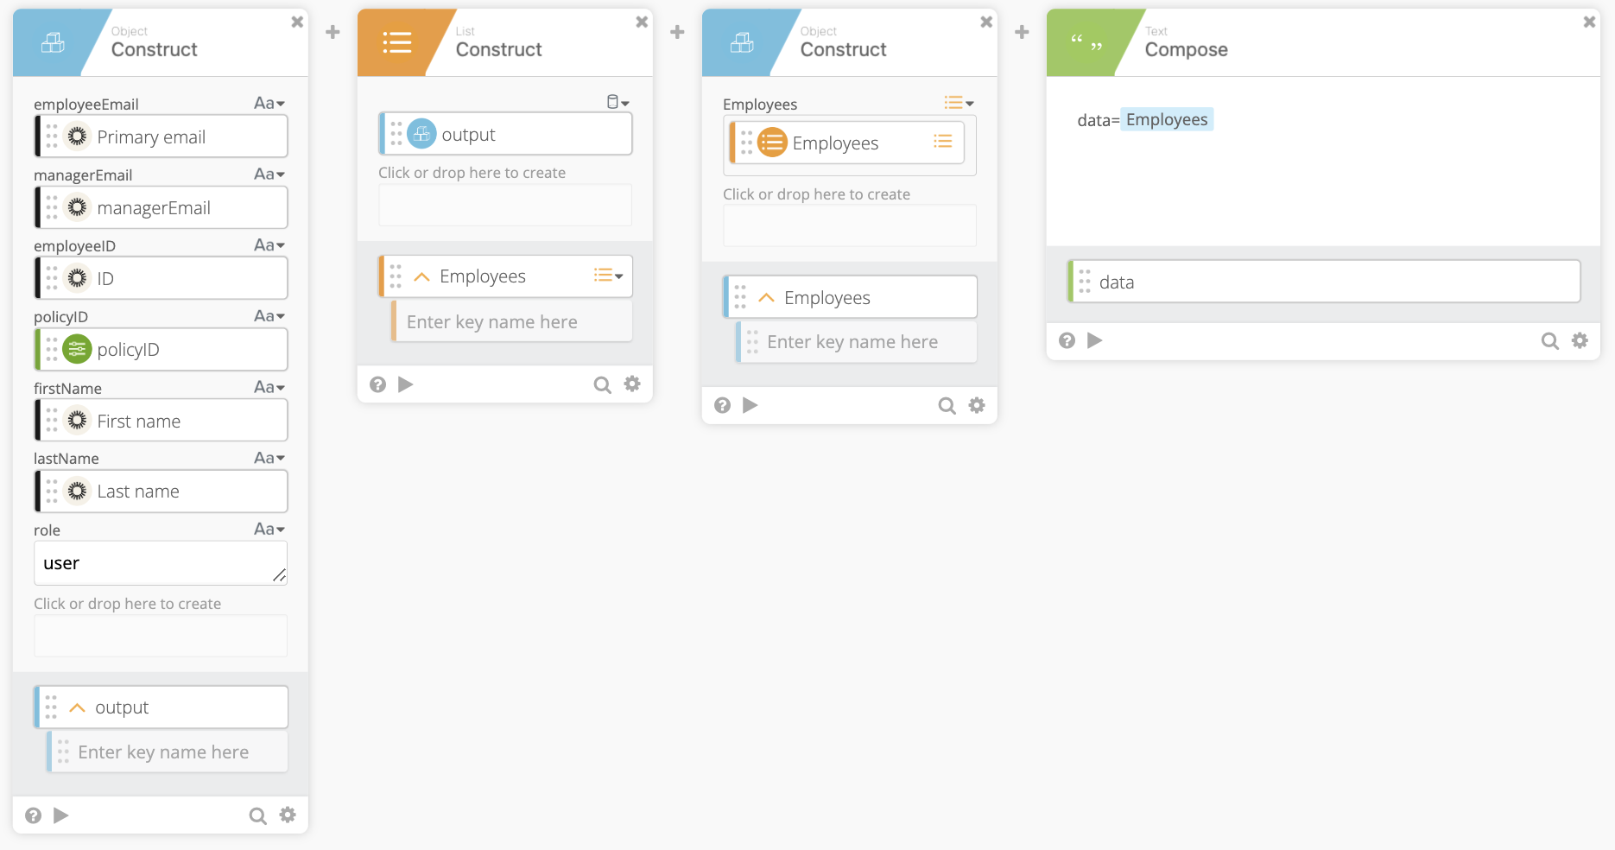
Task: Click the search icon on first Object card
Action: (x=257, y=815)
